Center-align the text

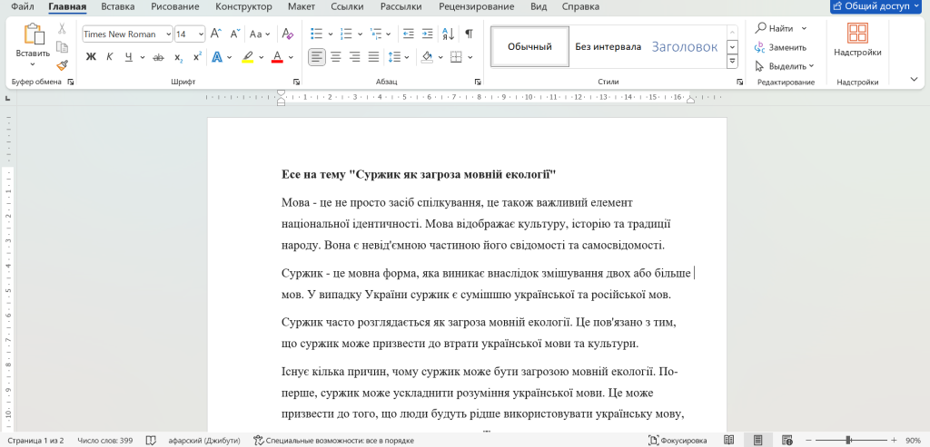click(x=336, y=57)
